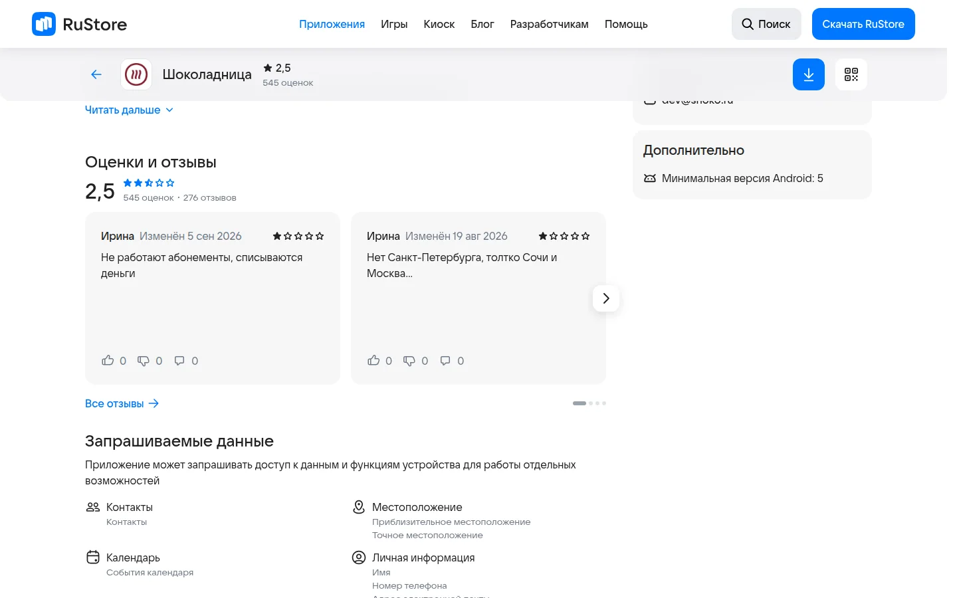Open the Помощь page

click(x=626, y=24)
